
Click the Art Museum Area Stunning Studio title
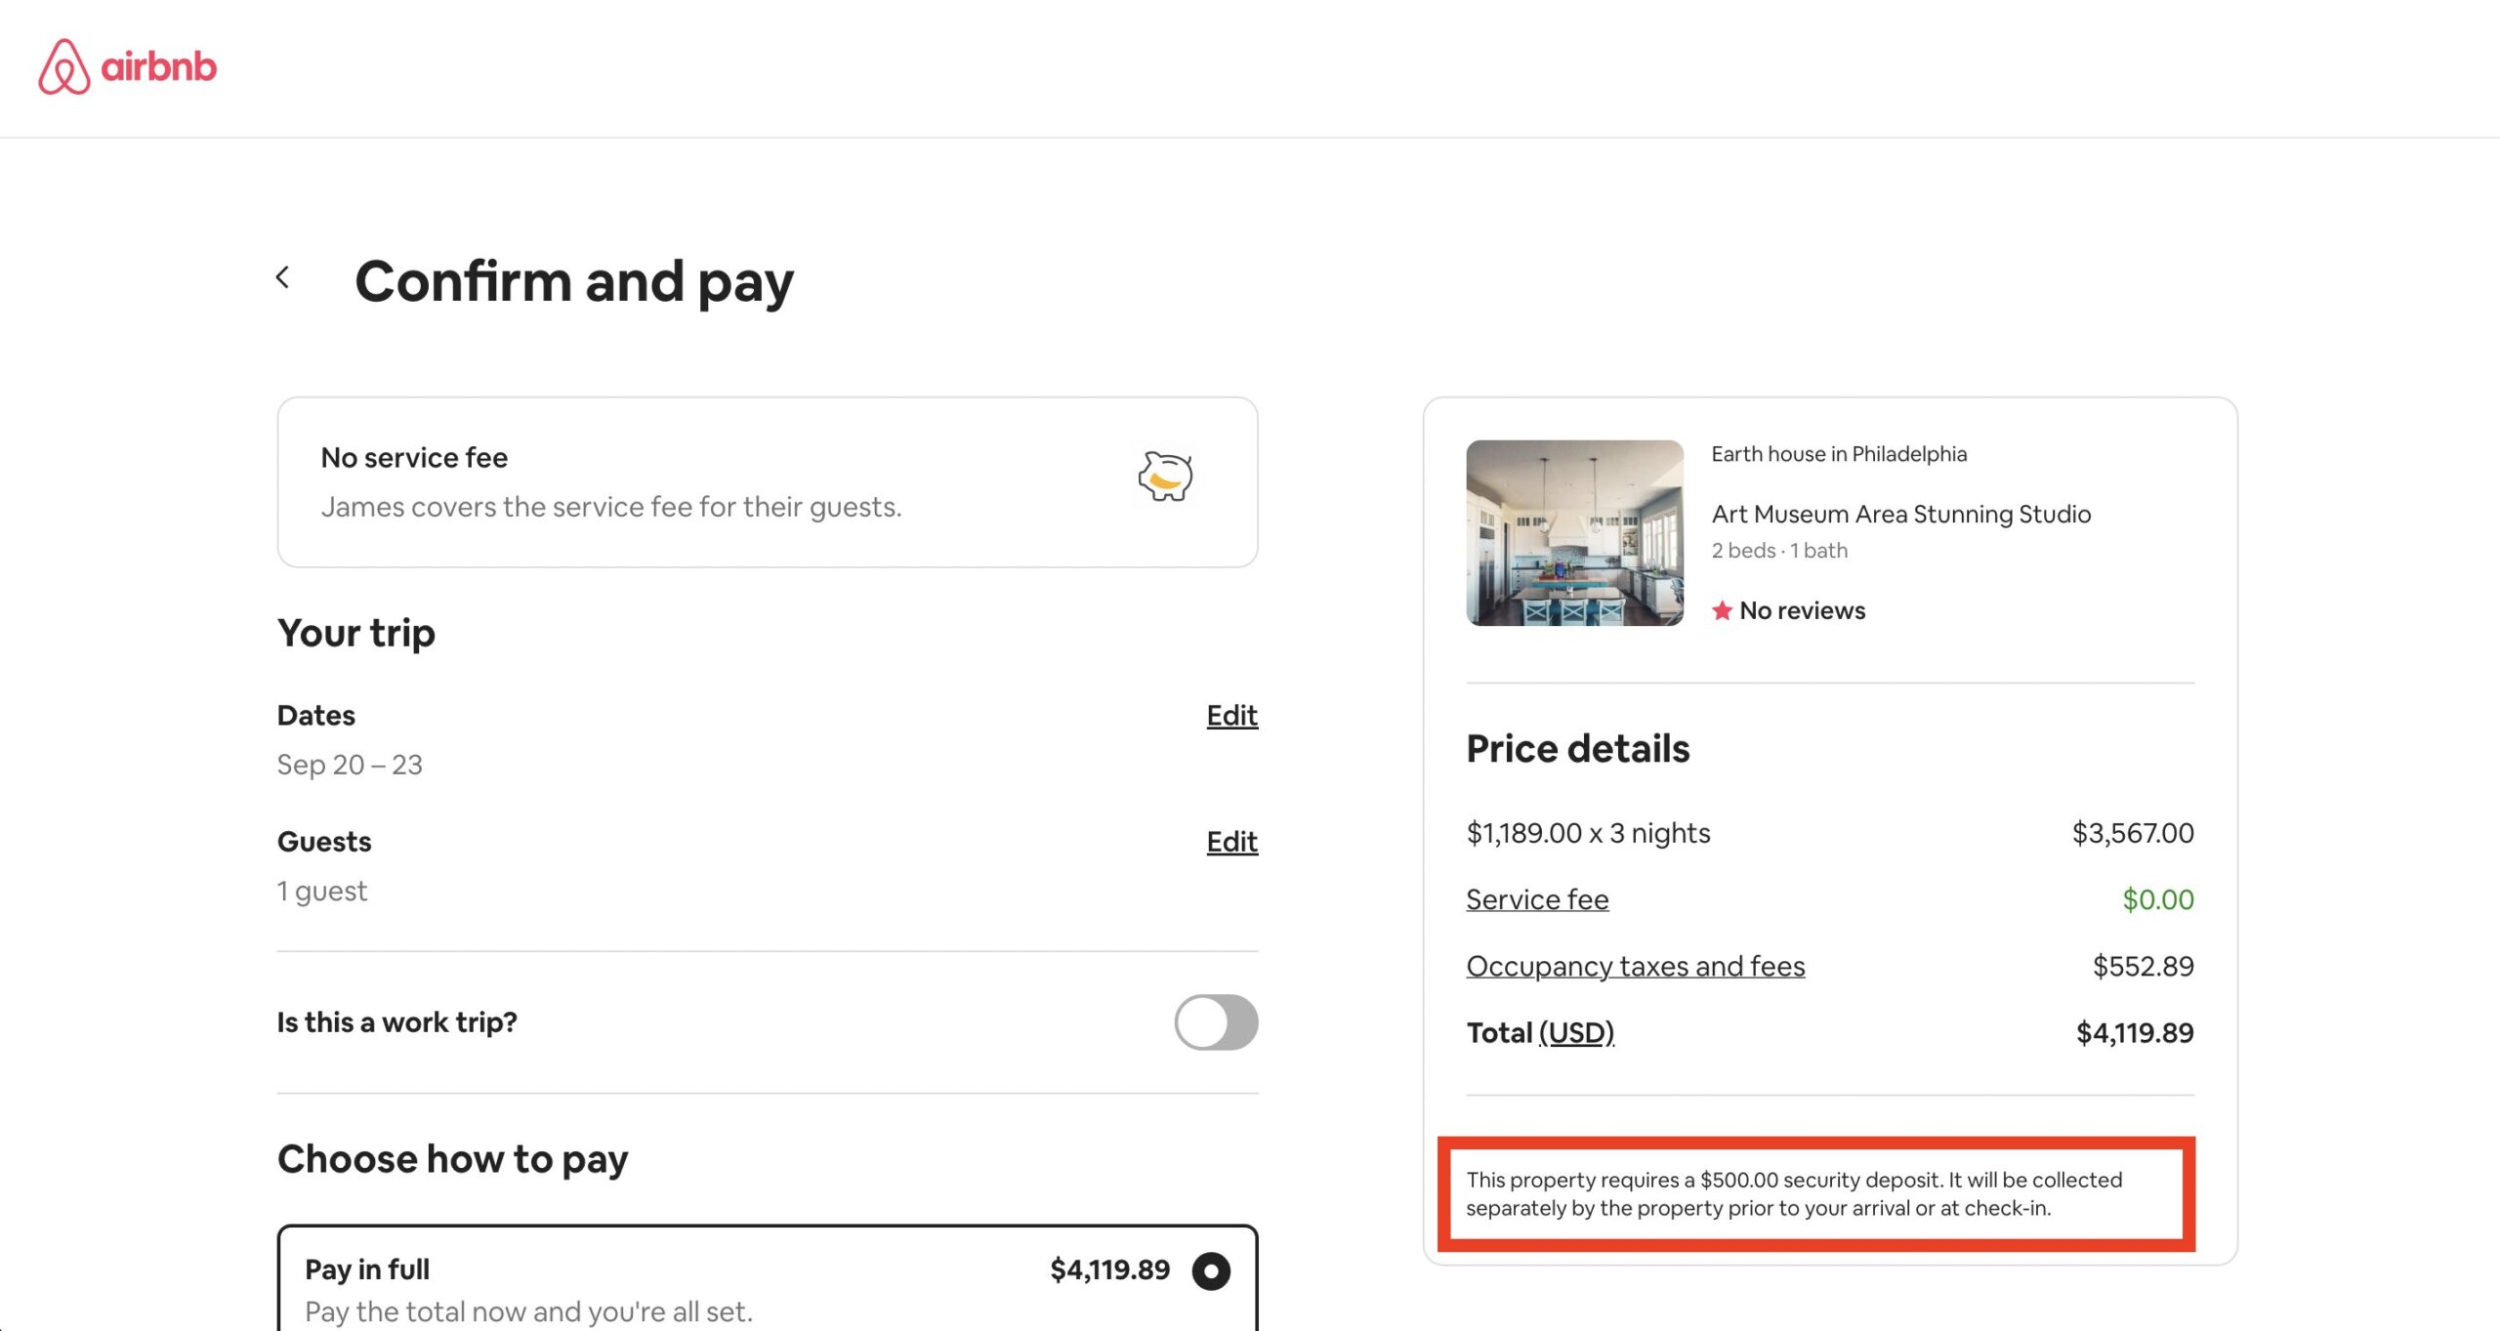[x=1900, y=514]
